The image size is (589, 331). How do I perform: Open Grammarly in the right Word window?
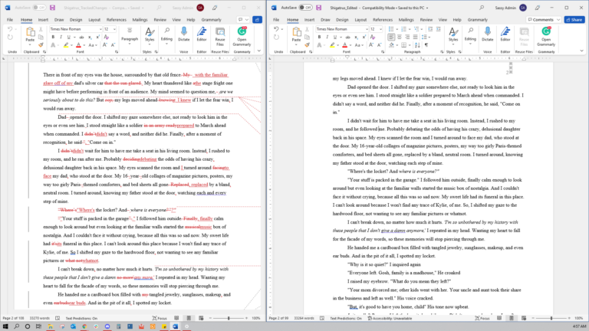tap(546, 37)
